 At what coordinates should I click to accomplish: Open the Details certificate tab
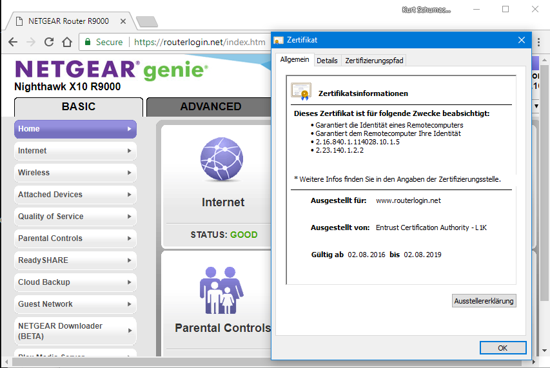pyautogui.click(x=327, y=61)
